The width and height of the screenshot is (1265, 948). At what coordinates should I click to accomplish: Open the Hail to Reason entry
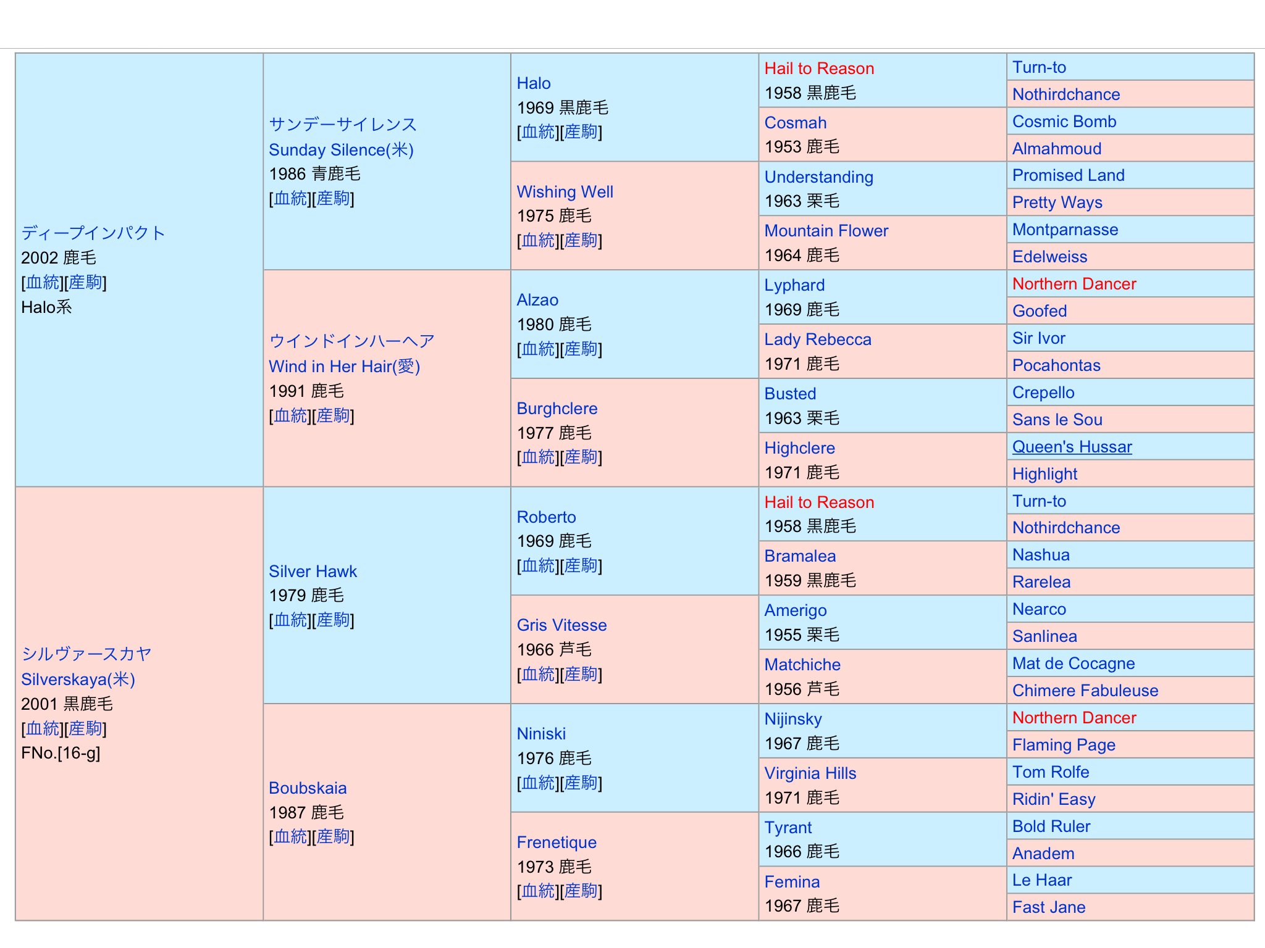click(818, 68)
